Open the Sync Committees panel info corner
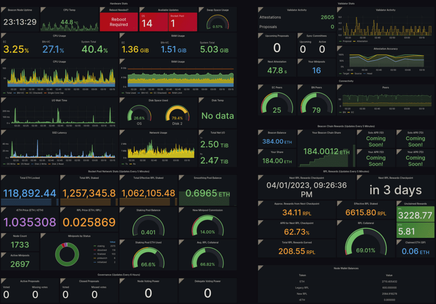Viewport: 436px width, 304px height. pos(300,35)
